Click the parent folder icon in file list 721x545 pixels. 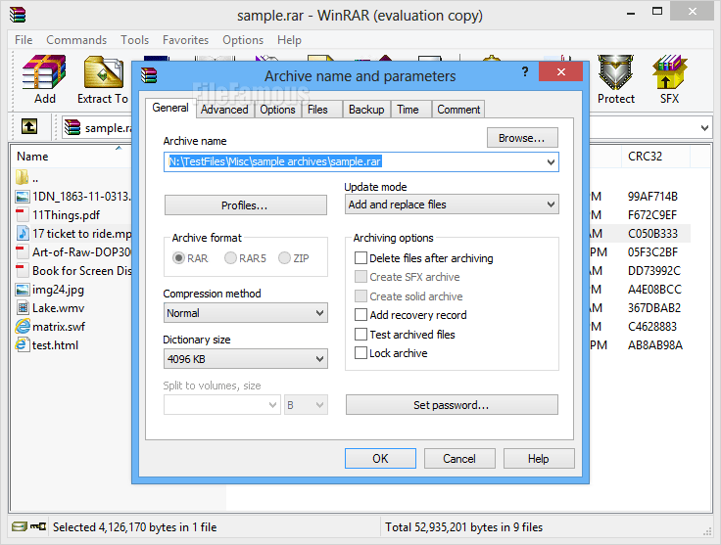coord(22,177)
